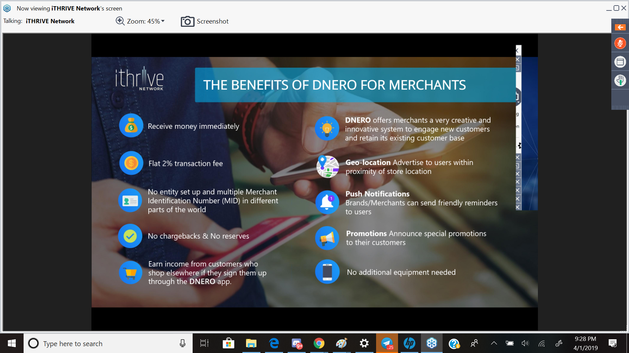Click the GoToWebinar flower taskbar icon
Image resolution: width=629 pixels, height=353 pixels.
coord(431,343)
